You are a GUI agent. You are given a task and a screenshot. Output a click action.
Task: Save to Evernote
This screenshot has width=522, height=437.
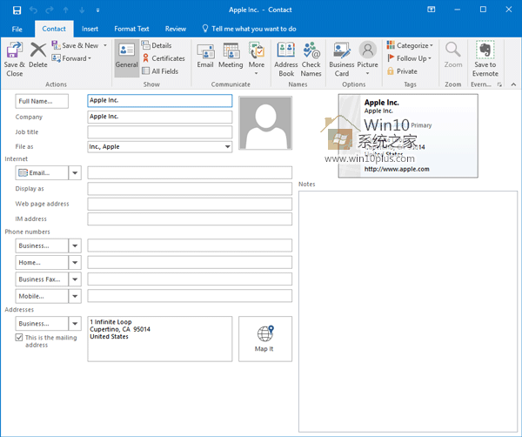(x=485, y=59)
